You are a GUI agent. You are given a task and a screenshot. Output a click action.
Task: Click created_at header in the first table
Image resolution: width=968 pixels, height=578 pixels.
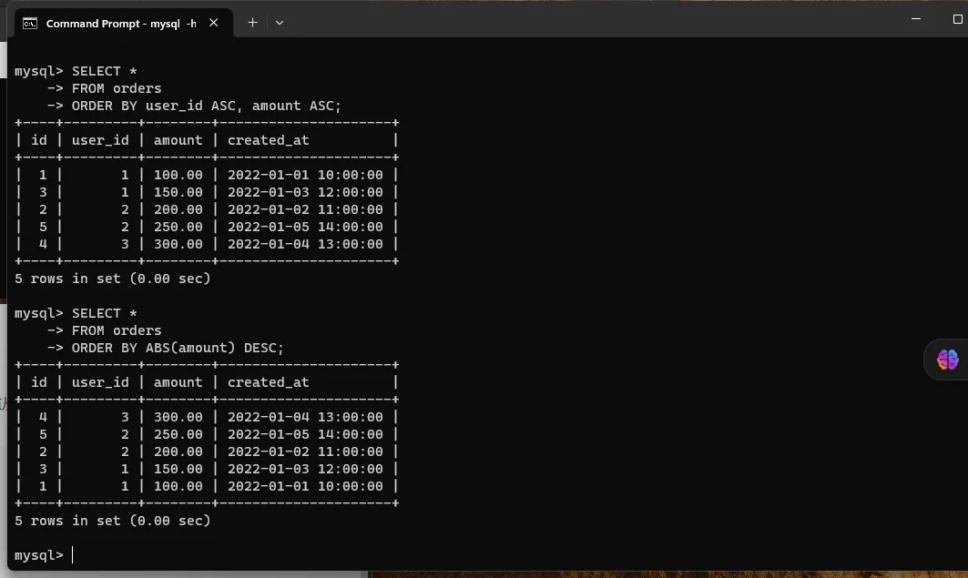268,140
